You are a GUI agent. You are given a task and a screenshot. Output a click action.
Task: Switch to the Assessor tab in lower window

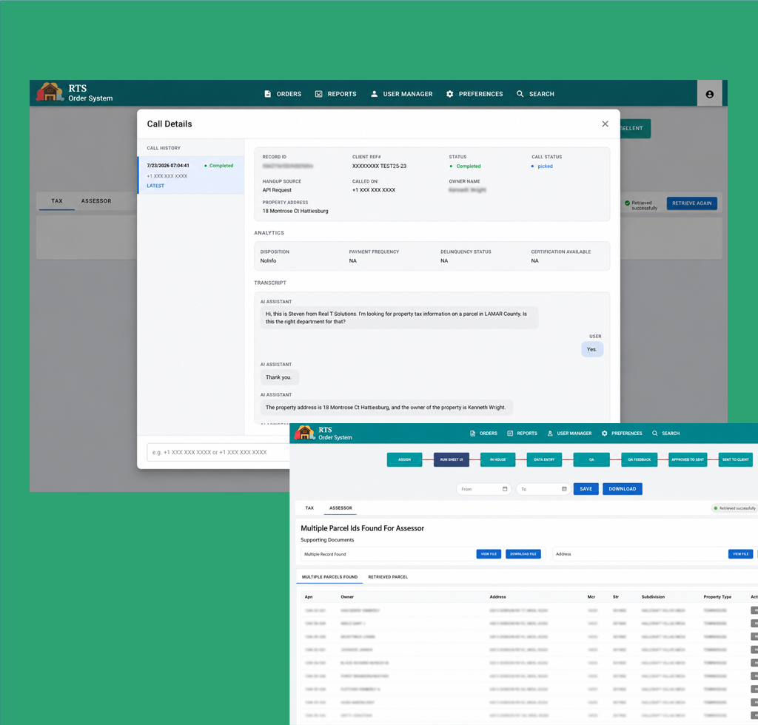pos(341,508)
